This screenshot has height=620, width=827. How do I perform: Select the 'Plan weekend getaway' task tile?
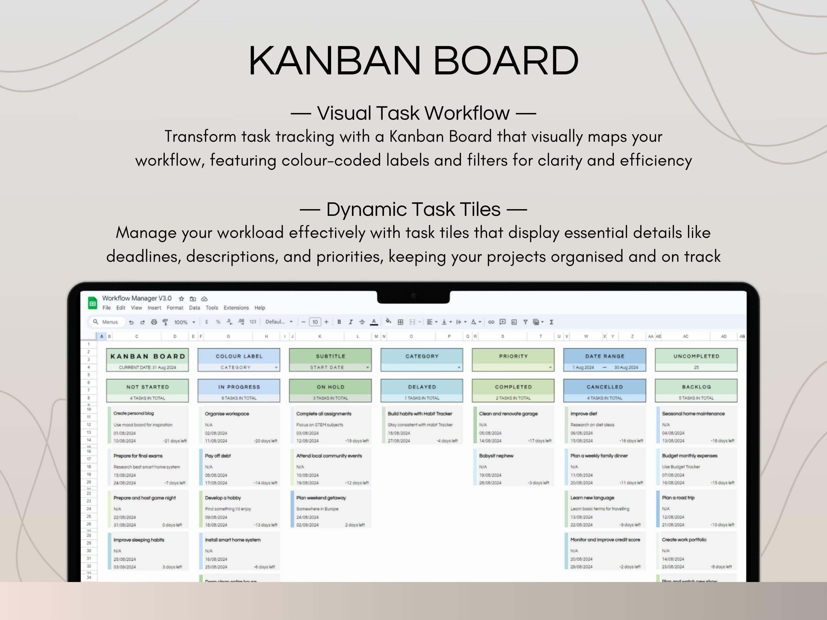tap(330, 509)
